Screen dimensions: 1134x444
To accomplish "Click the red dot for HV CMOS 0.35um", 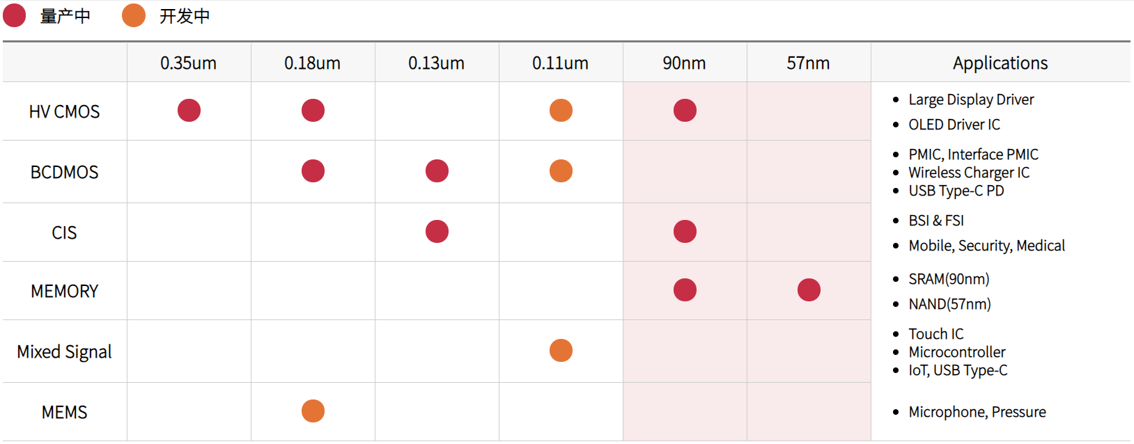I will point(189,110).
